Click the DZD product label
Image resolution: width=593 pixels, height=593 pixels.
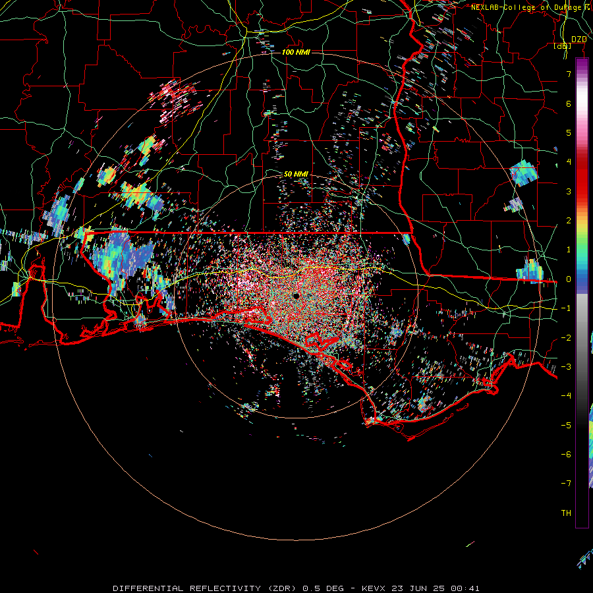pos(579,40)
